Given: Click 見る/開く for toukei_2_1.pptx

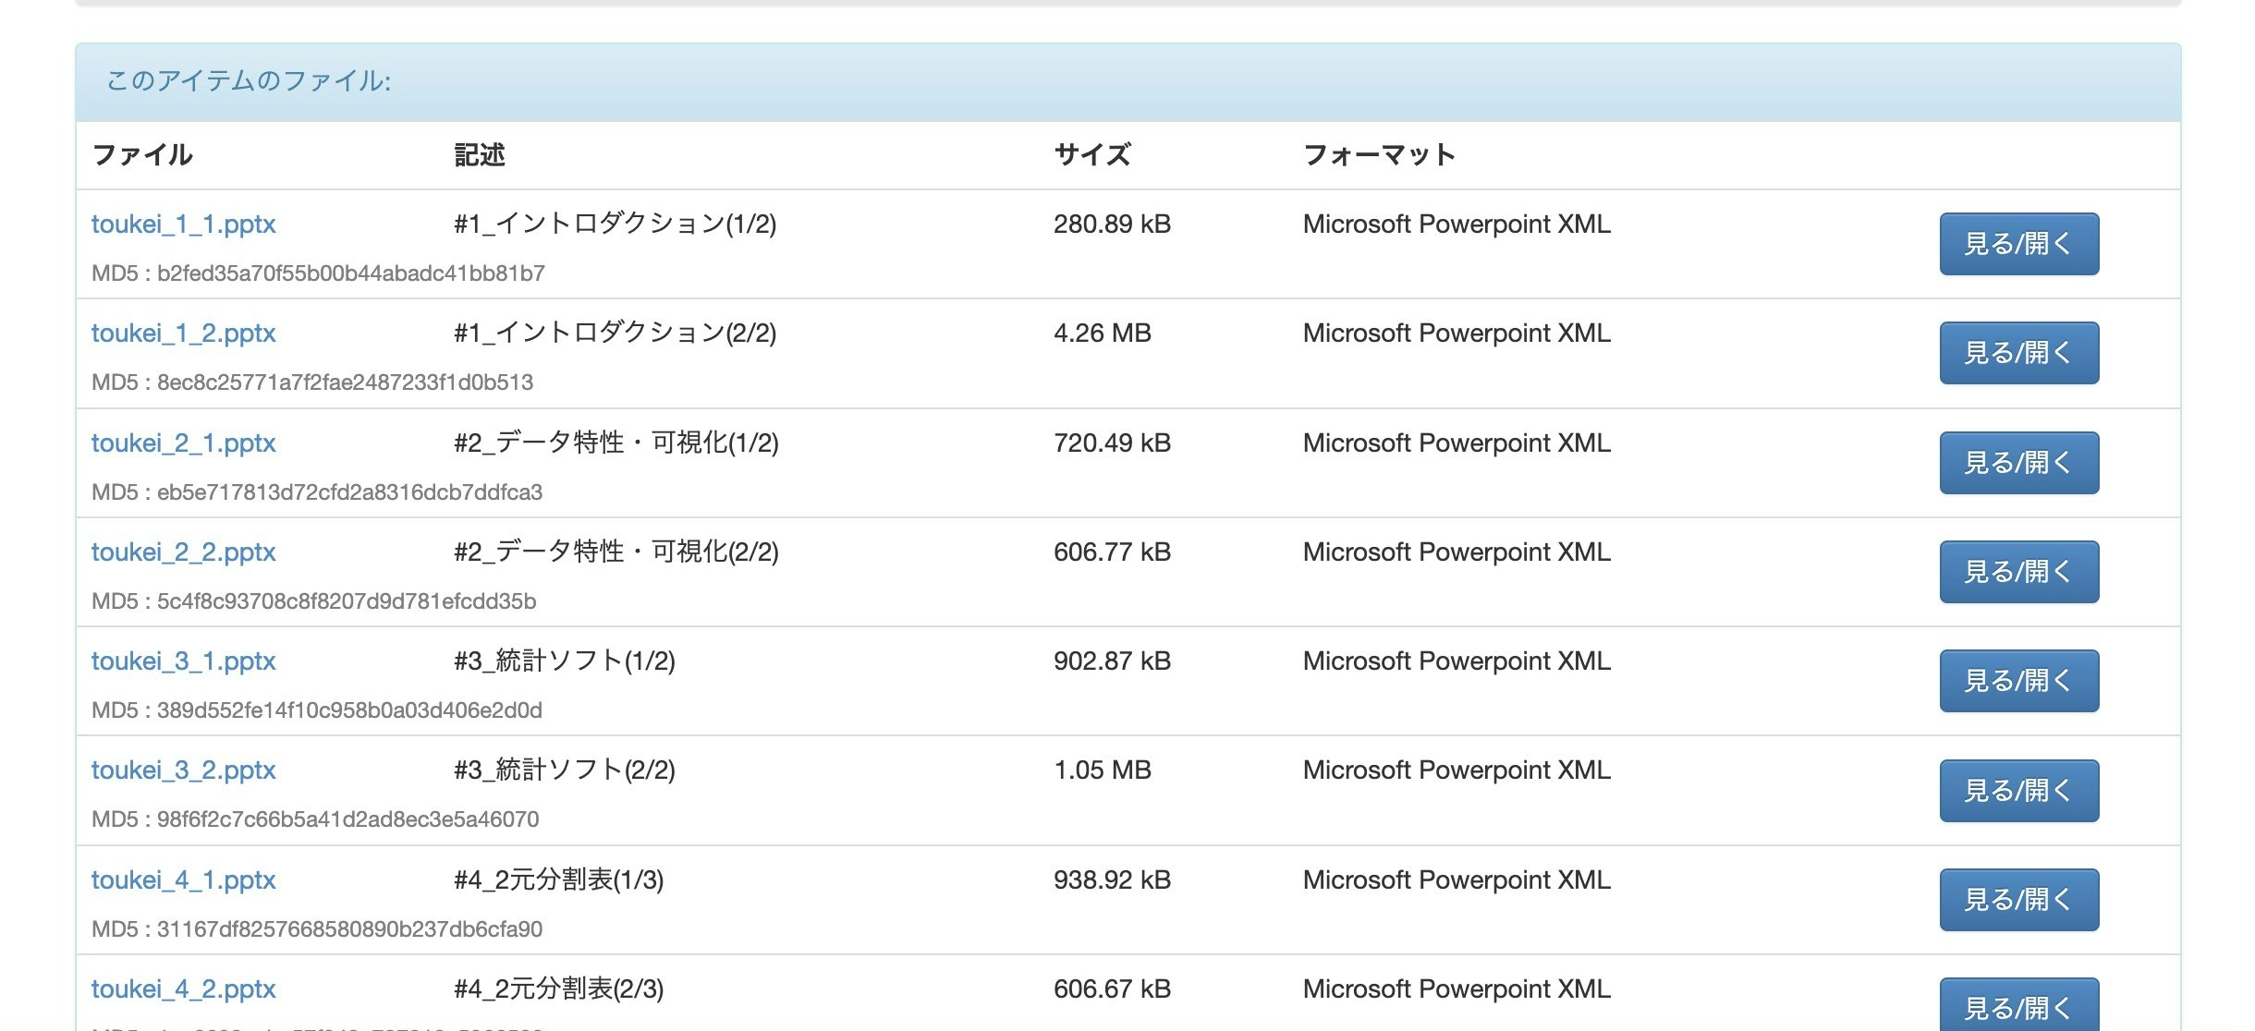Looking at the screenshot, I should point(2018,462).
